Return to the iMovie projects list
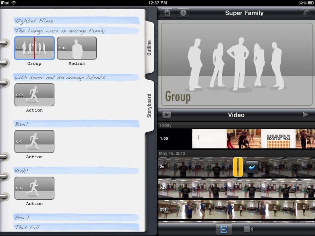Viewport: 315px width, 236px height. click(166, 13)
